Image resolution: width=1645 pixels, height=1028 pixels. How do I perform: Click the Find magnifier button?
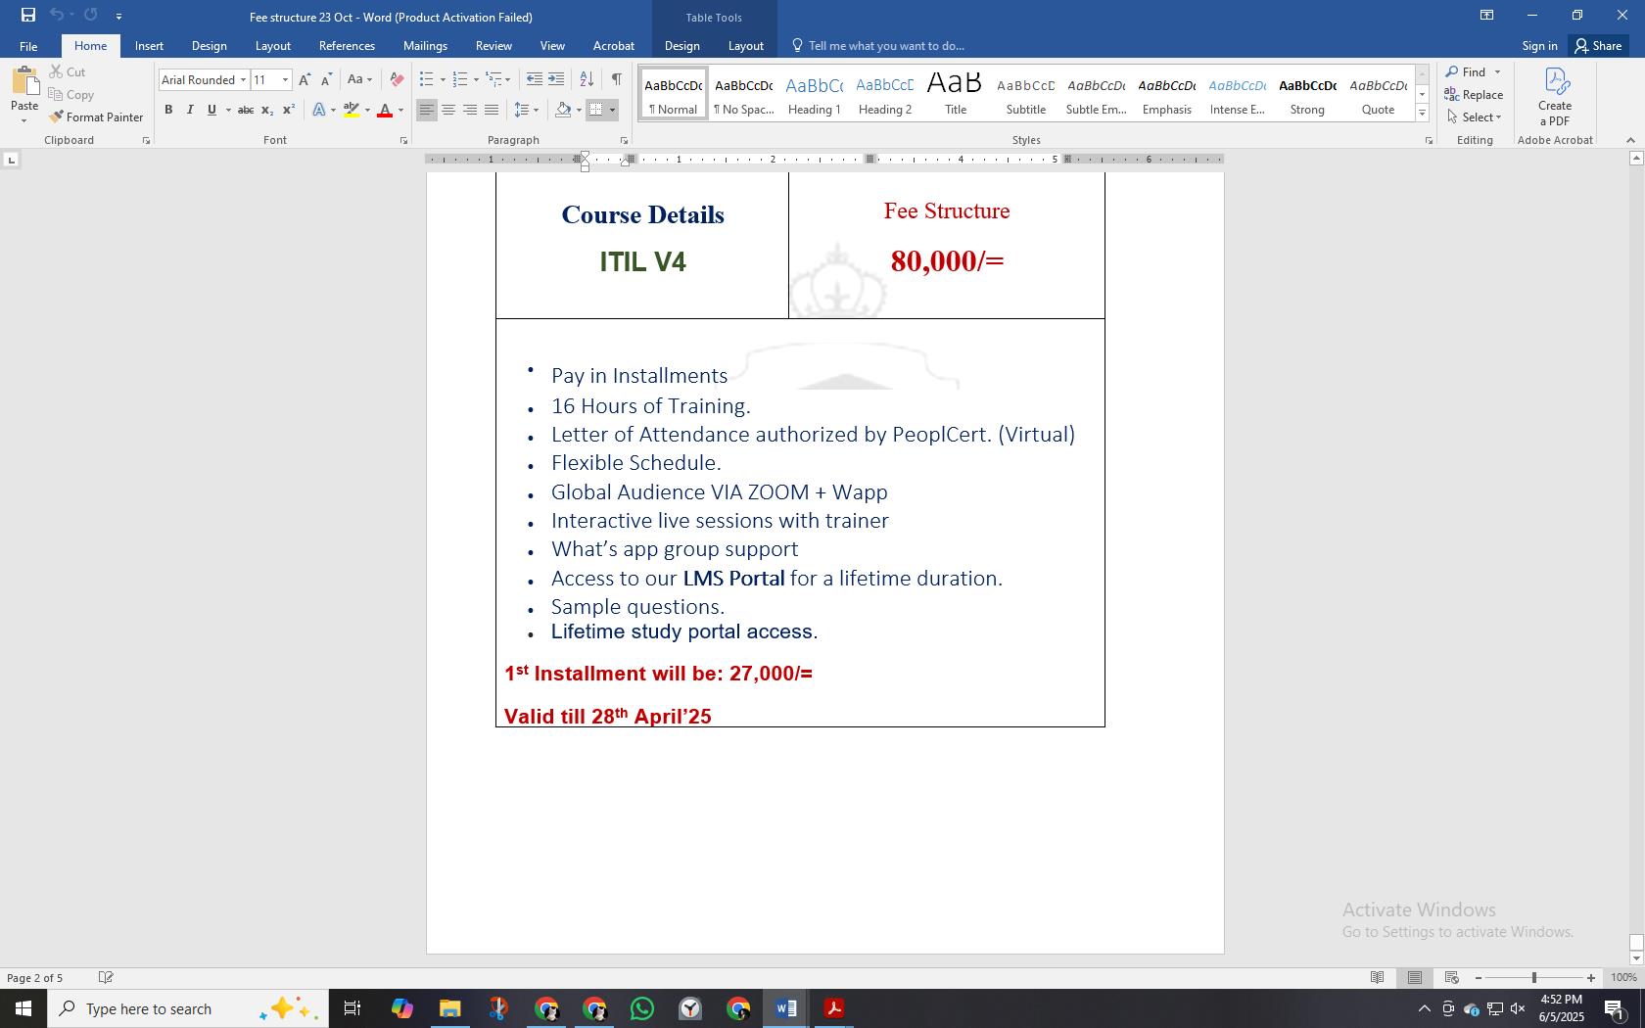tap(1466, 71)
